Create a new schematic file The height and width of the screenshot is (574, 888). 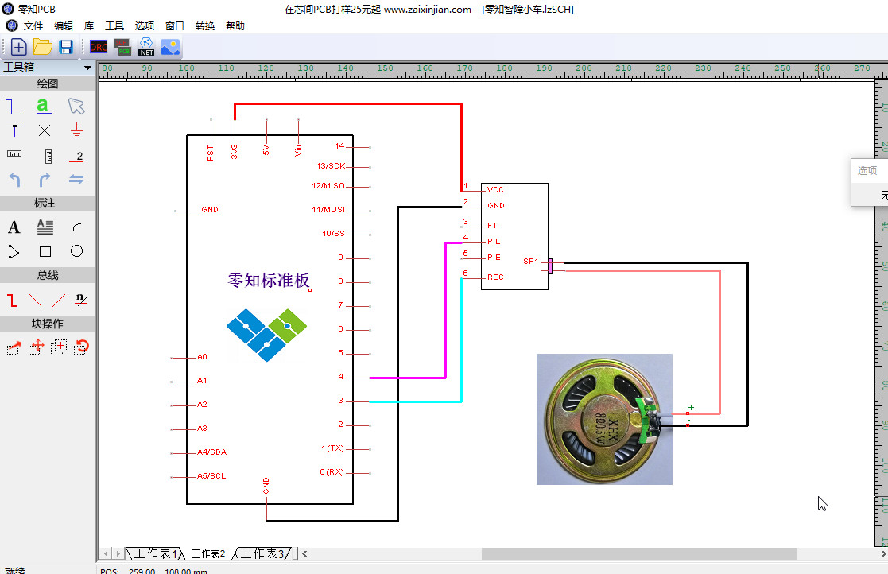click(18, 47)
